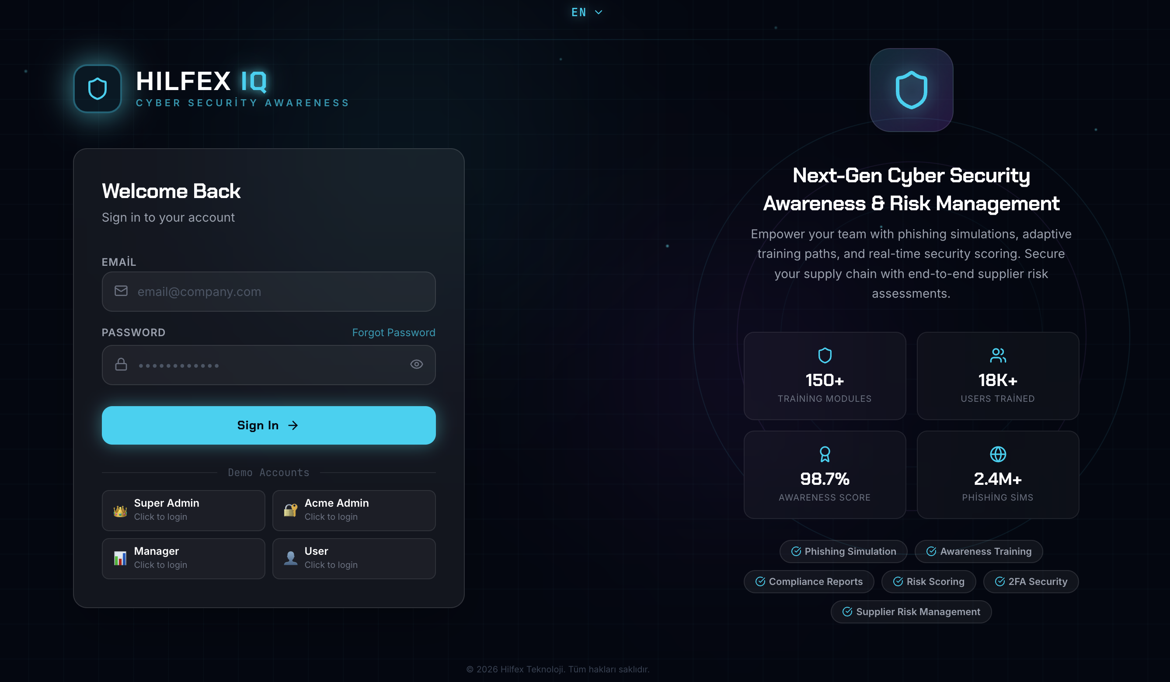This screenshot has width=1170, height=682.
Task: Click the email envelope icon in email field
Action: (120, 292)
